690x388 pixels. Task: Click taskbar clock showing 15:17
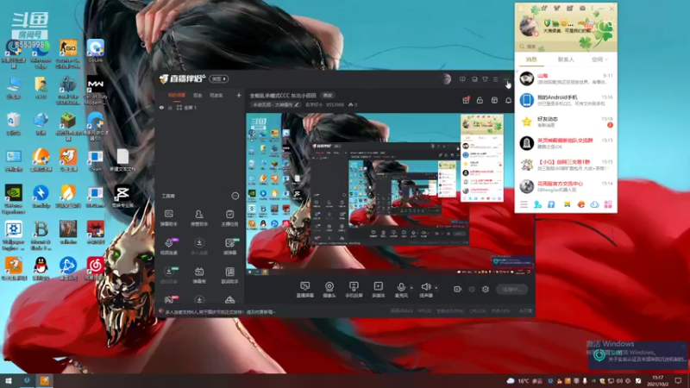(658, 381)
